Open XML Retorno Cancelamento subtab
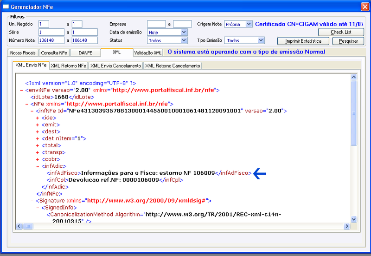Viewport: 371px width, 256px height. click(x=173, y=66)
